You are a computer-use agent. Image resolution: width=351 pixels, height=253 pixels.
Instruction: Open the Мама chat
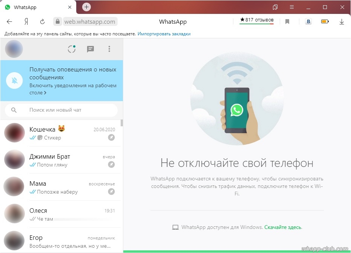click(x=61, y=187)
